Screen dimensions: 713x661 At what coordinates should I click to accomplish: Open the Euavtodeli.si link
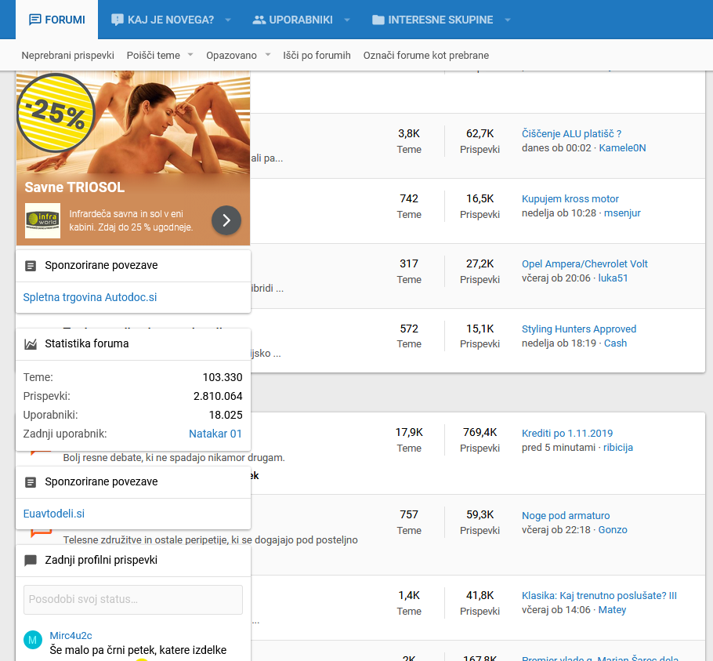click(x=53, y=514)
